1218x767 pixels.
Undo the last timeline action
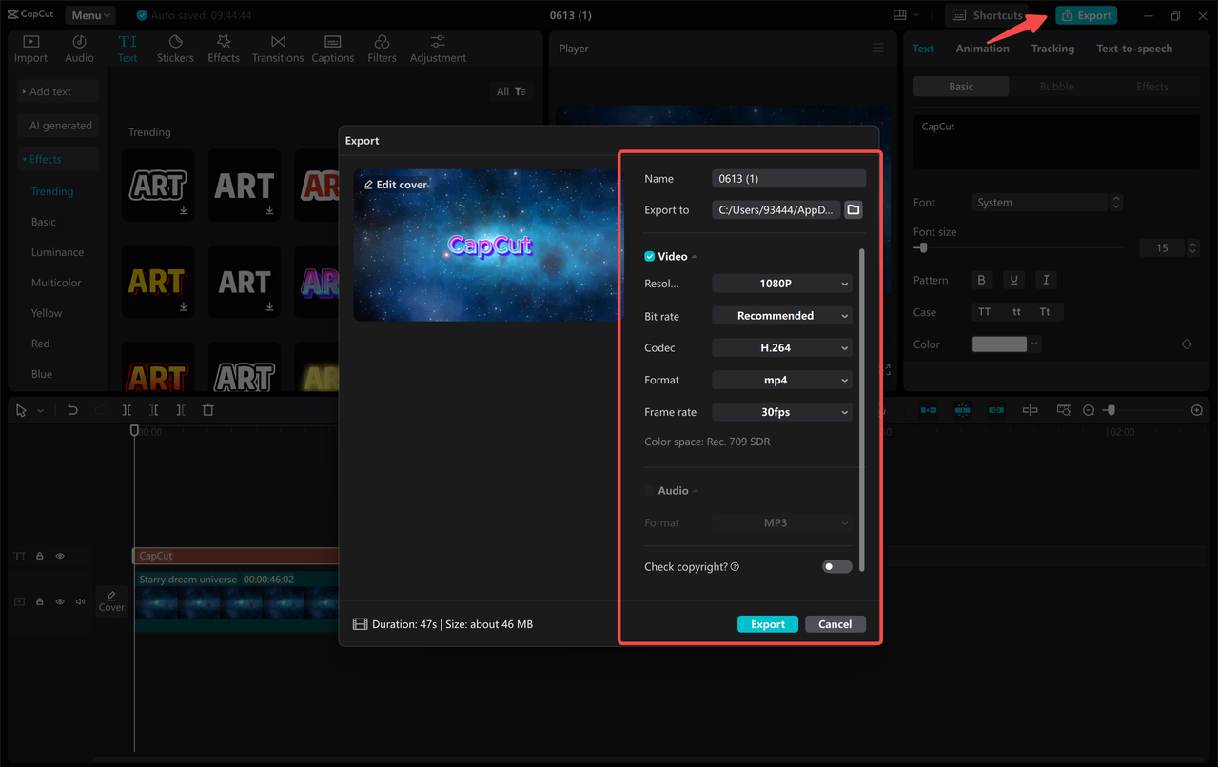(71, 409)
